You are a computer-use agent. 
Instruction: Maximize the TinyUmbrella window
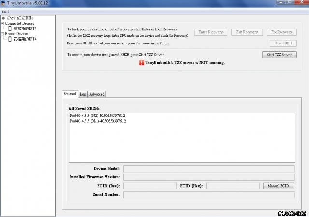tap(290, 2)
